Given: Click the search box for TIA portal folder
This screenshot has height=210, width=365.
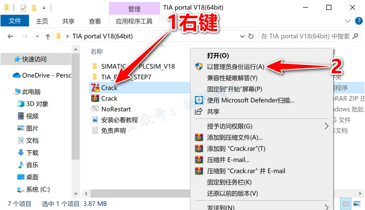Looking at the screenshot, I should (310, 36).
